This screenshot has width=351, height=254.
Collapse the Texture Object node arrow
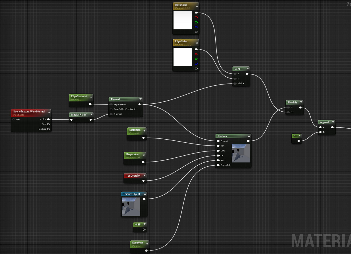145,194
